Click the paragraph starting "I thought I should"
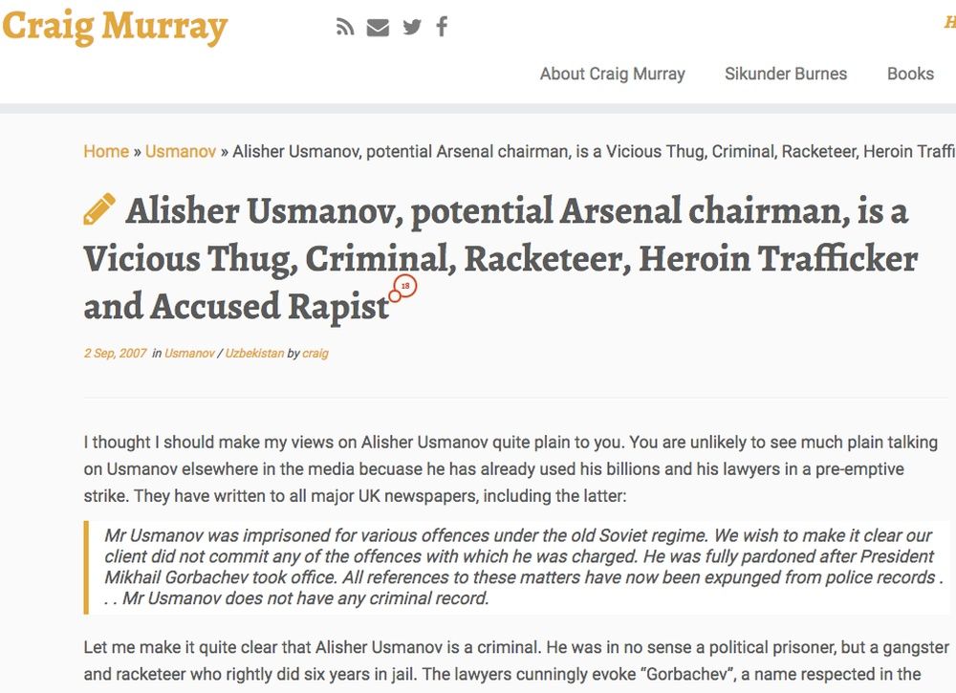This screenshot has width=956, height=693. pyautogui.click(x=497, y=469)
